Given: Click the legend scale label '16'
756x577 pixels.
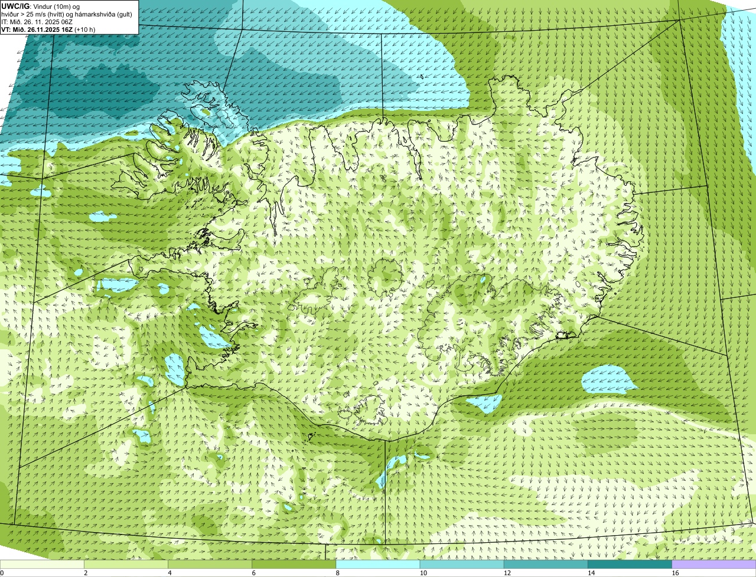Looking at the screenshot, I should [675, 573].
